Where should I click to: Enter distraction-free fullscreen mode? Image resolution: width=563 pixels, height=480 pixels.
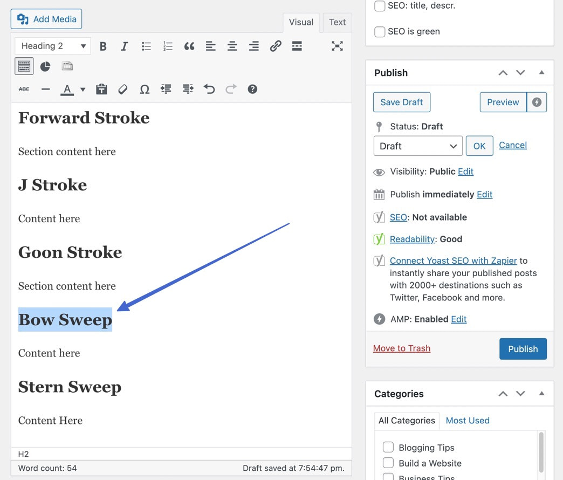point(337,46)
